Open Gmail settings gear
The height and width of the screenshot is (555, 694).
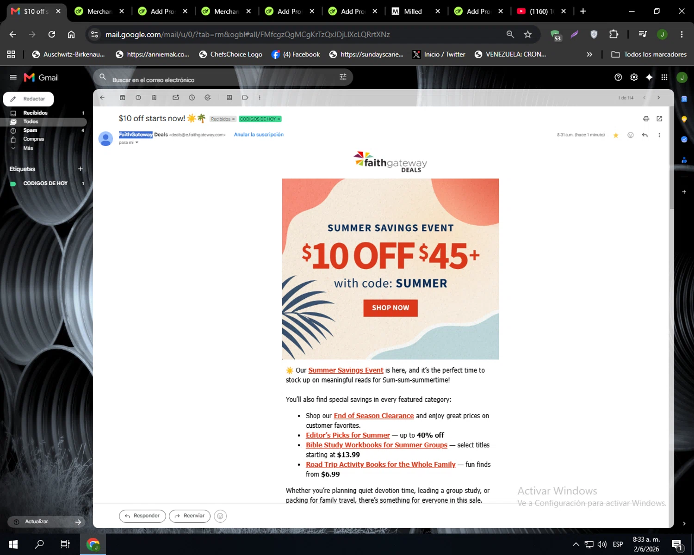634,77
